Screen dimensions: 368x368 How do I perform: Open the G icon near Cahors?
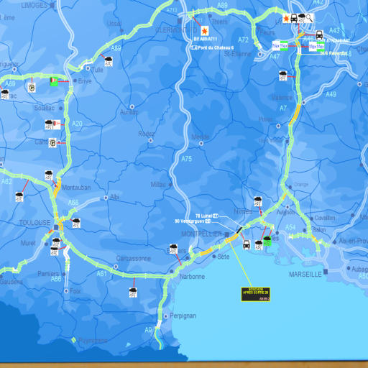point(52,143)
